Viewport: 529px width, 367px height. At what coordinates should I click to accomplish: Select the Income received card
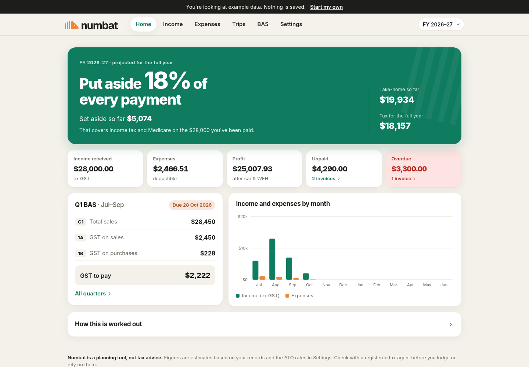click(x=105, y=169)
